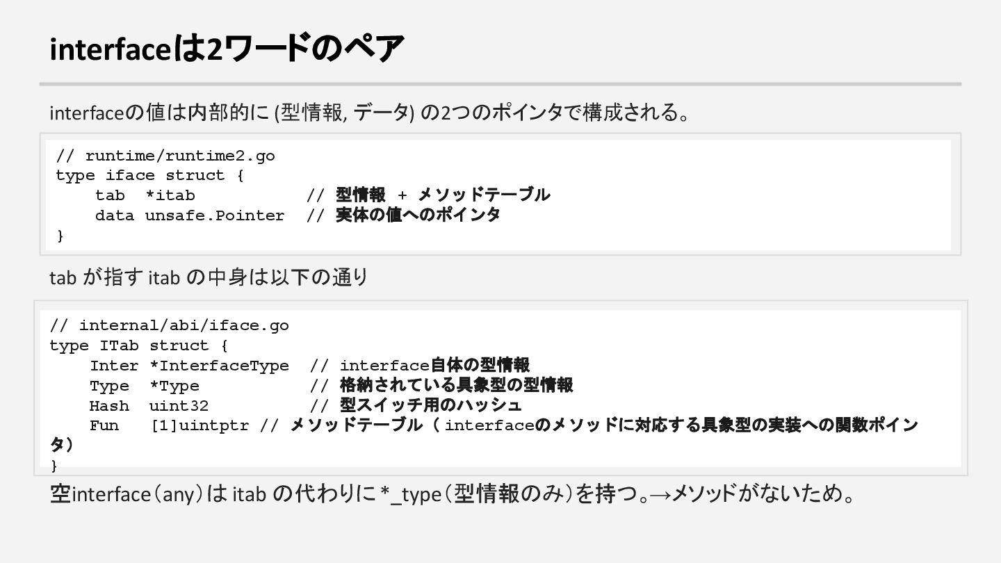Click the comment 'interface自体の型情報'
Viewport: 1001px width, 563px height.
[434, 366]
